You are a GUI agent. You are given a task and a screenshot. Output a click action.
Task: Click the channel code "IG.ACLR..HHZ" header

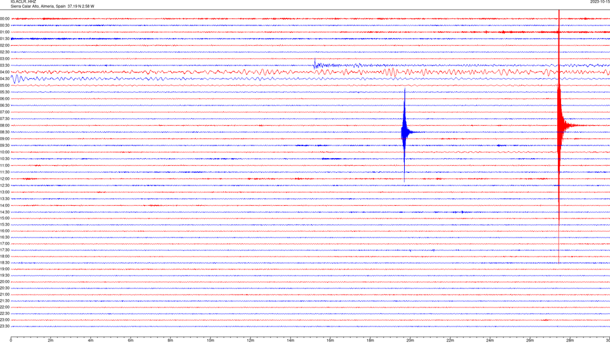click(x=23, y=1)
